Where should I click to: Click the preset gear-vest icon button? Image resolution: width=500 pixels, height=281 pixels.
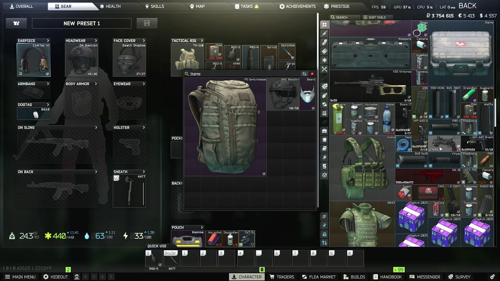[x=16, y=23]
